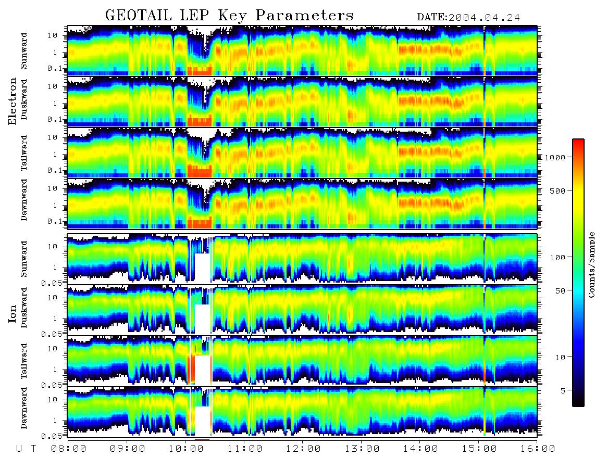Viewport: 595px width, 458px height.
Task: Click the Ion Sunward spectrogram panel
Action: (x=302, y=259)
